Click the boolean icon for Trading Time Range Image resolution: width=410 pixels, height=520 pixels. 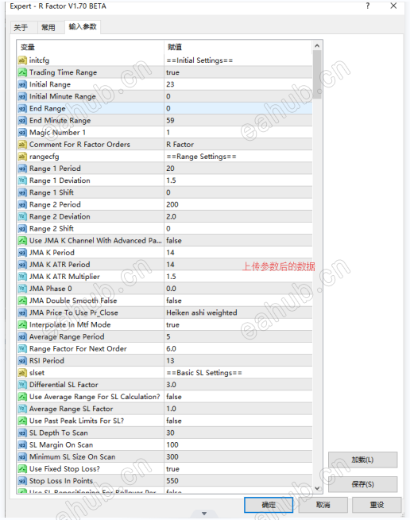(22, 72)
